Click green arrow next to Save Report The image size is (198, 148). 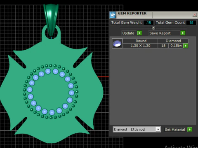[x=183, y=33]
